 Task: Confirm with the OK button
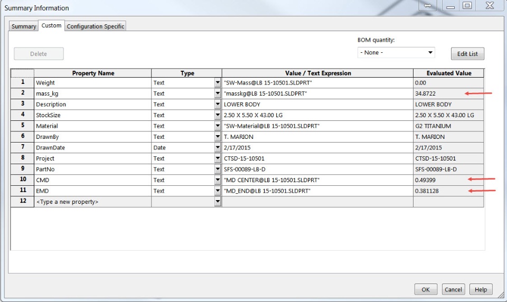point(426,289)
